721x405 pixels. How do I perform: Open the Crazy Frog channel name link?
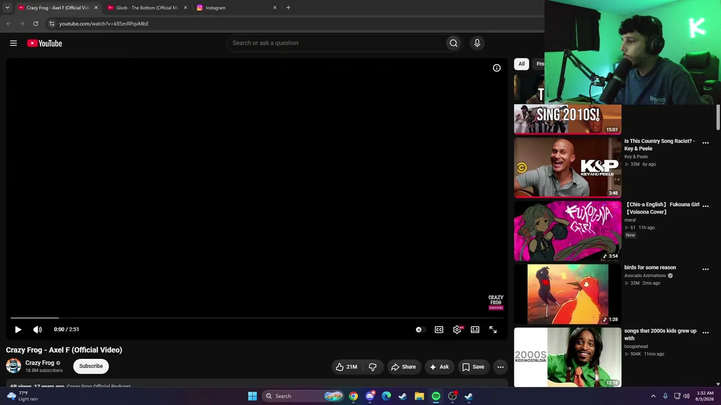[x=40, y=363]
